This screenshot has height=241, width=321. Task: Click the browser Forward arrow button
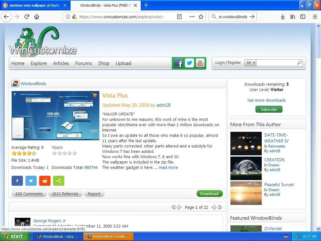17,17
